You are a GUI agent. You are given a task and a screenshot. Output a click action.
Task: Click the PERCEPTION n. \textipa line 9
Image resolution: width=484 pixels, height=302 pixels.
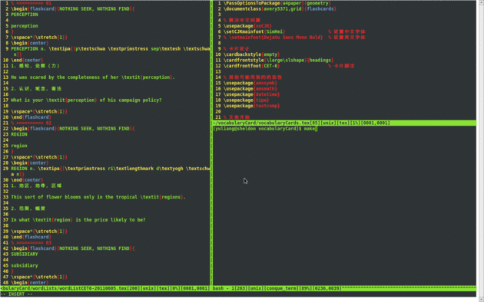[x=111, y=48]
